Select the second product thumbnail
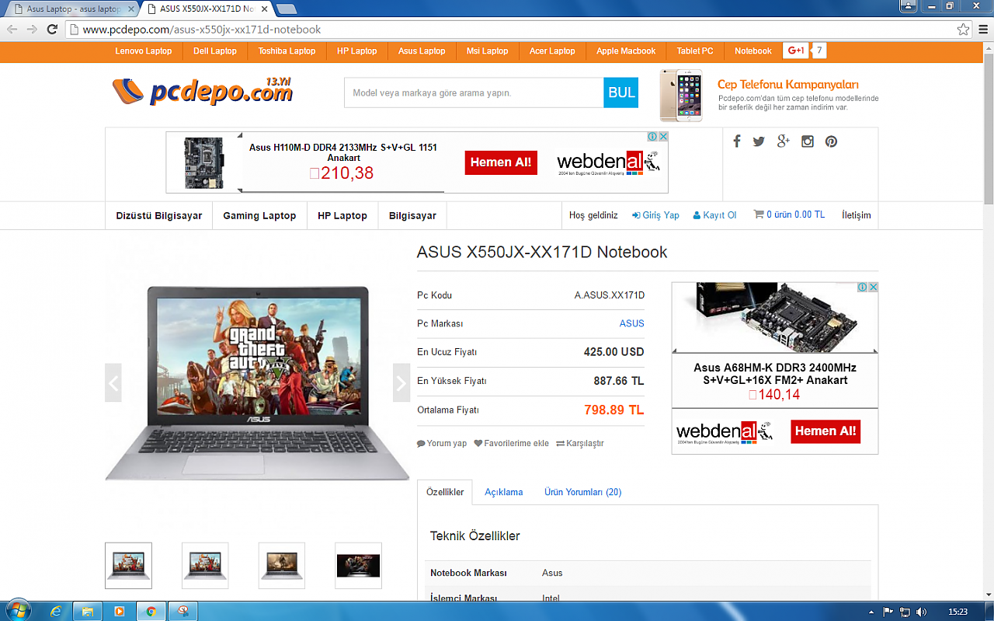This screenshot has width=994, height=621. 205,565
